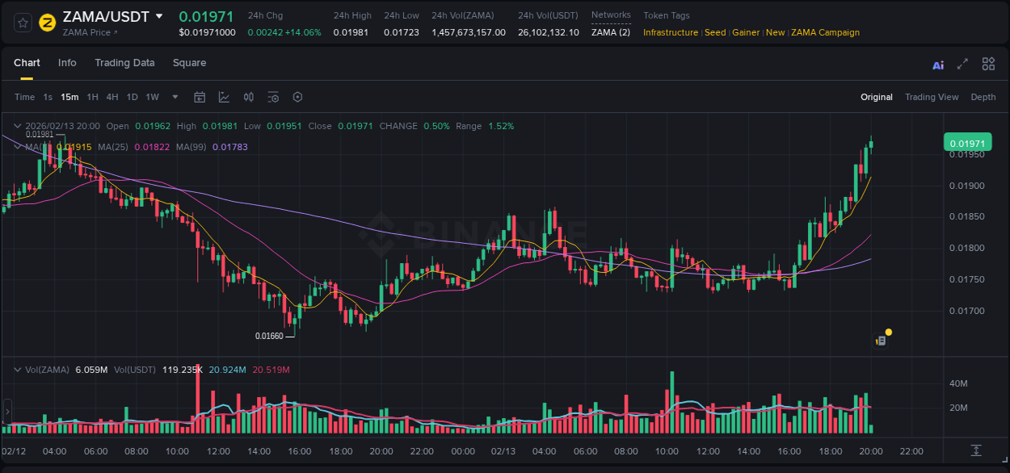Open the chart display settings icon
Viewport: 1010px width, 473px height.
pos(273,97)
